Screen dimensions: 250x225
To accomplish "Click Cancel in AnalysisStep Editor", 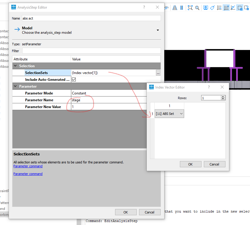I will click(x=149, y=212).
